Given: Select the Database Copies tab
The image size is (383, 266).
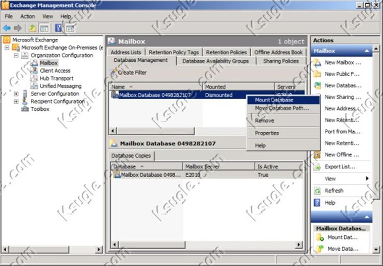Looking at the screenshot, I should [131, 156].
